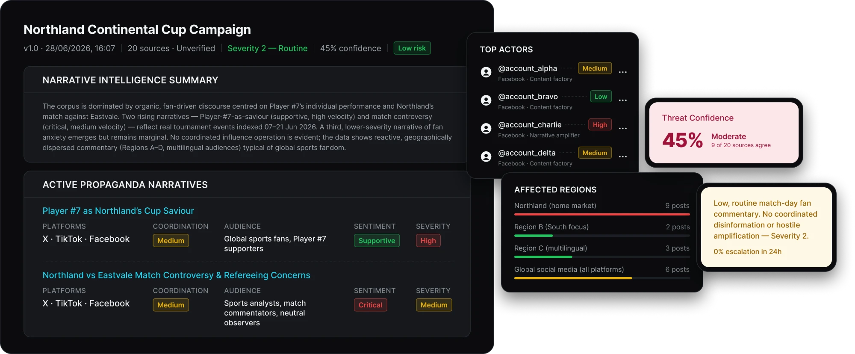This screenshot has height=354, width=855.
Task: Click the '9 of 20 sources agree' text
Action: 741,145
